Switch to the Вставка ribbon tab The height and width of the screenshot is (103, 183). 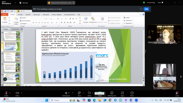[x=20, y=15]
